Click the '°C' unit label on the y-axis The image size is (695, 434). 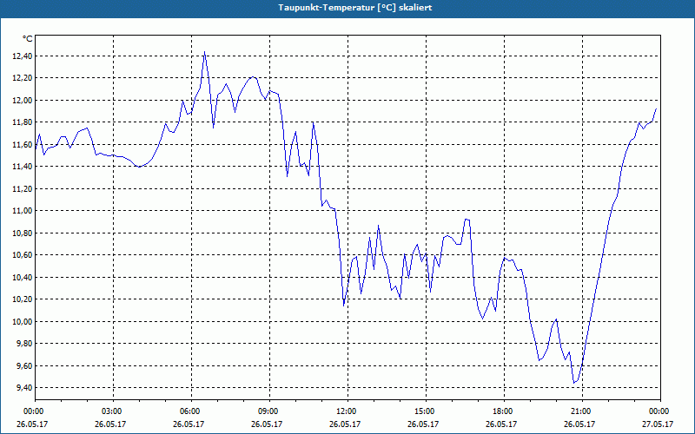click(28, 39)
